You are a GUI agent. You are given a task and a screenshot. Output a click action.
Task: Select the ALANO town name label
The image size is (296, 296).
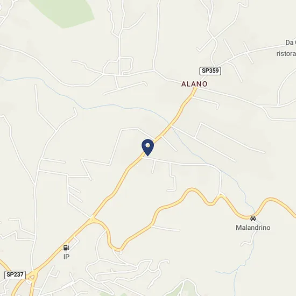(x=194, y=84)
